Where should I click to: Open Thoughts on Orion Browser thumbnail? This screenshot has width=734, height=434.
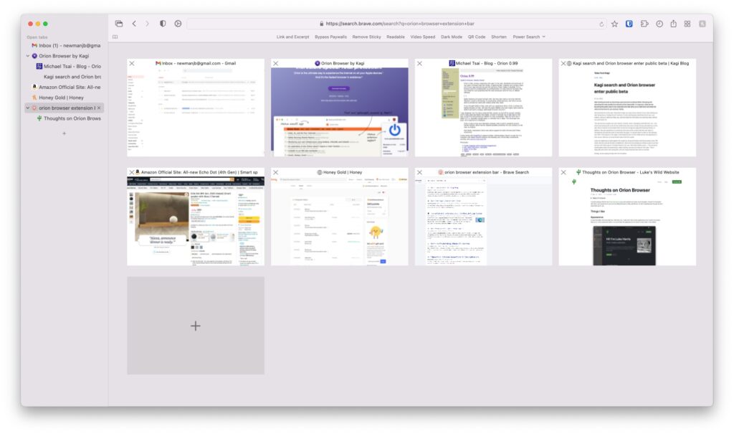point(627,217)
